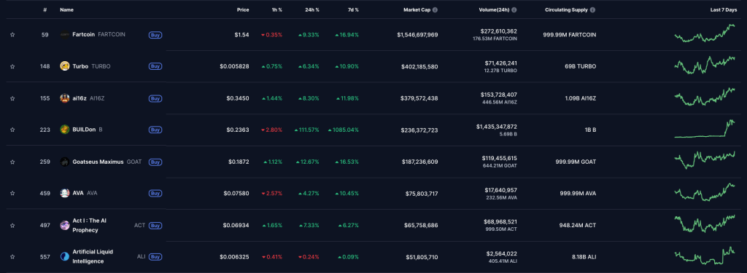The height and width of the screenshot is (273, 747).
Task: Sort table by 24h % column
Action: [312, 9]
